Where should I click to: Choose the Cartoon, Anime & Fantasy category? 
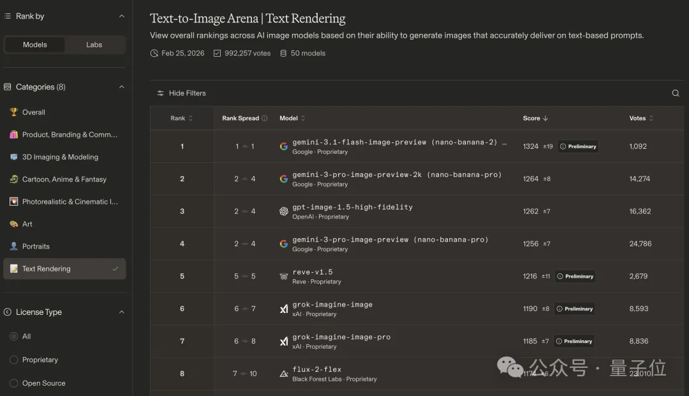[64, 179]
